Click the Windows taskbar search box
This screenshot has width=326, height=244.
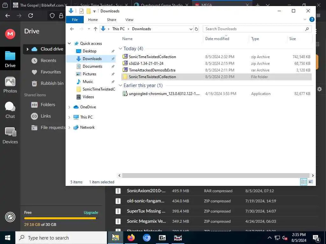click(61, 238)
